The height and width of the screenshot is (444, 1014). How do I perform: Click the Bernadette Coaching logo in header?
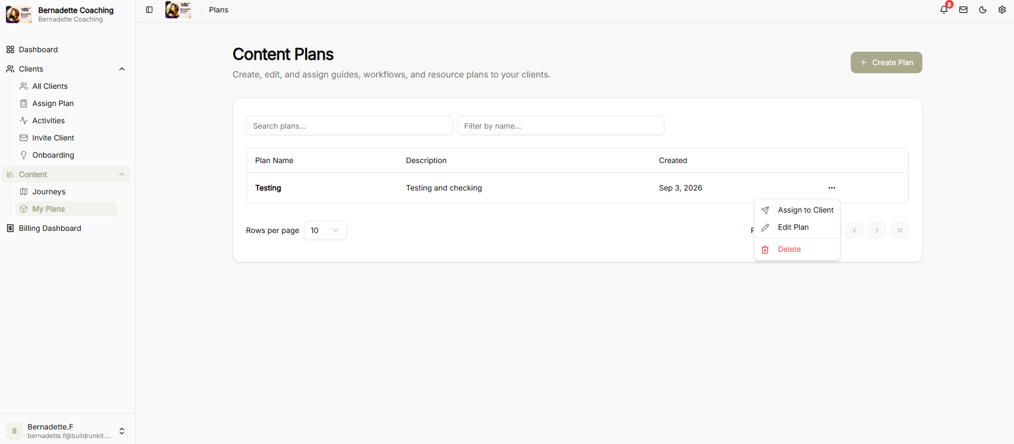pos(178,10)
